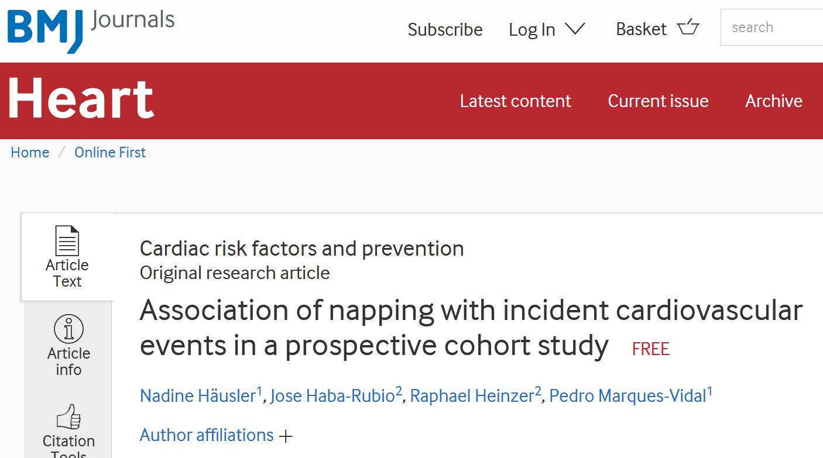Viewport: 823px width, 458px height.
Task: Expand the Log In dropdown chevron
Action: coord(575,29)
